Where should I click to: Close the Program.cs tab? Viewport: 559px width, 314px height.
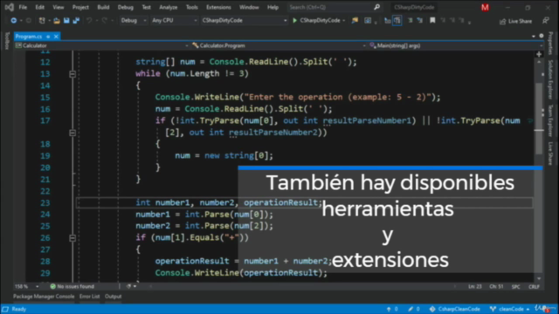point(56,37)
